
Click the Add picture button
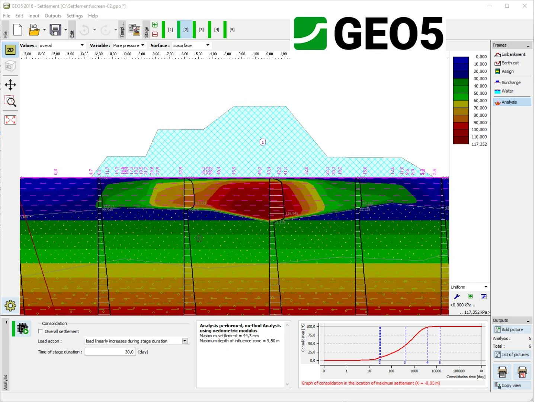512,329
